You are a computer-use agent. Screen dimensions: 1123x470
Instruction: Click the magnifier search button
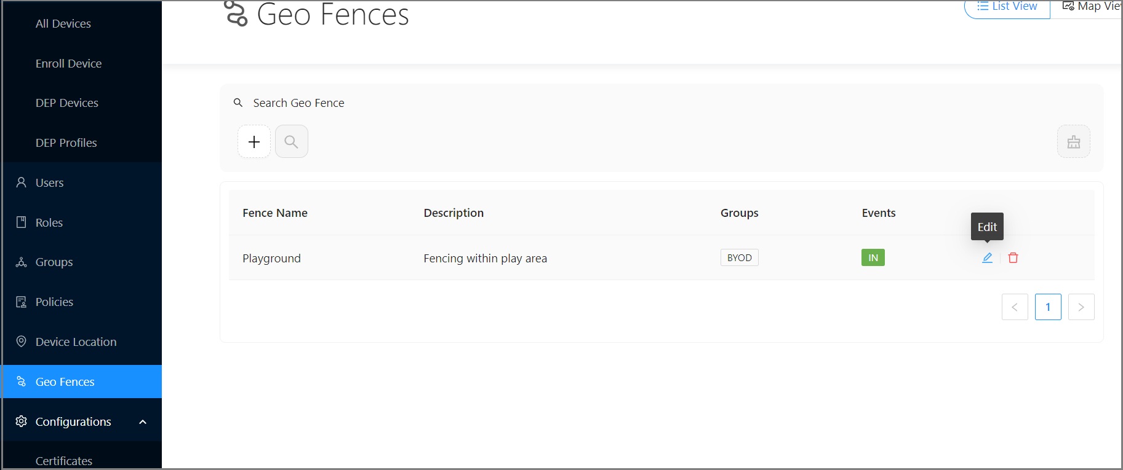[292, 142]
